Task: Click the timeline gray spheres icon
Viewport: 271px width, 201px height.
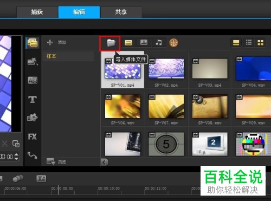Action: click(18, 178)
